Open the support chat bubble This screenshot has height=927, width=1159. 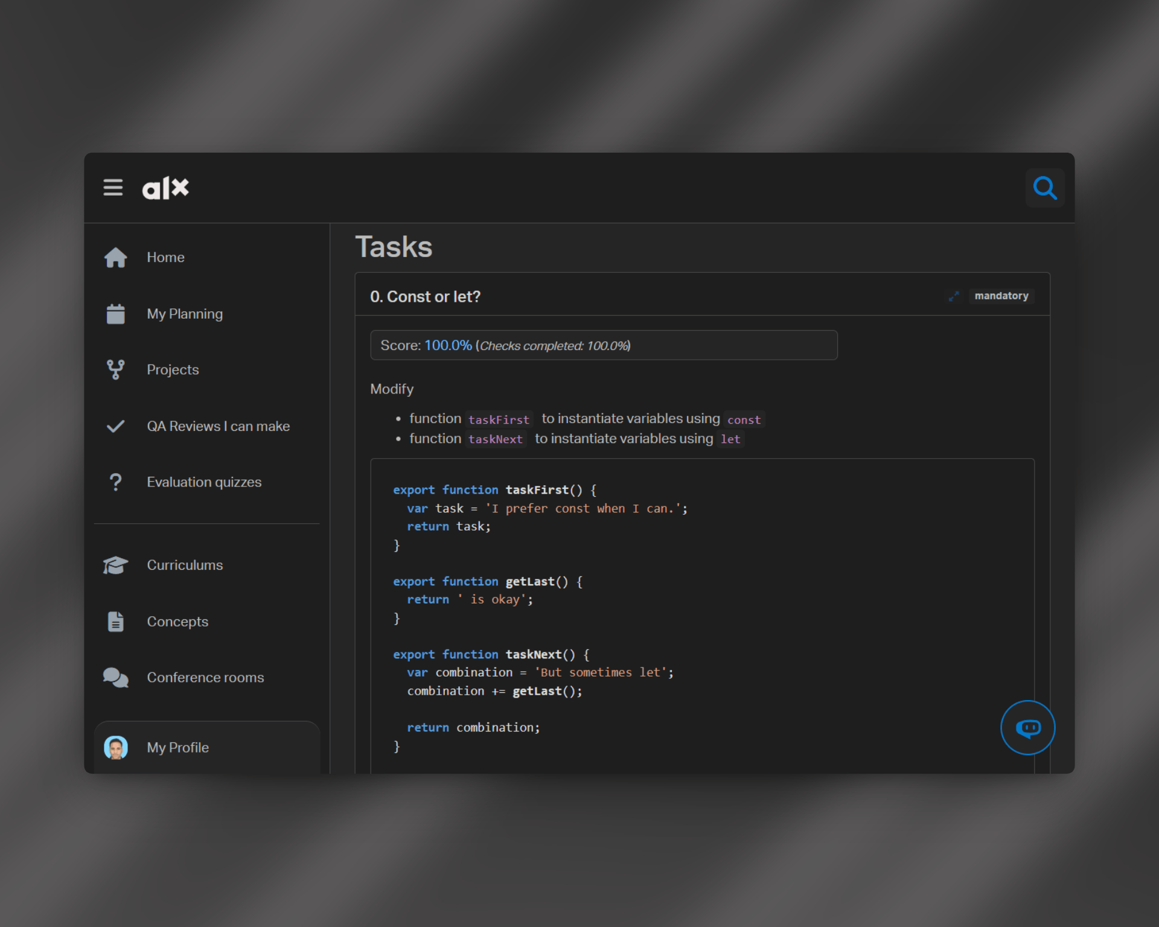1028,728
